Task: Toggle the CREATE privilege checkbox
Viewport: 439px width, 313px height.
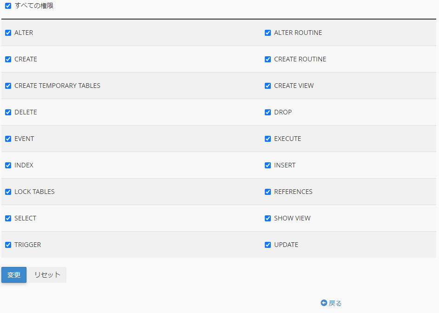Action: [8, 60]
